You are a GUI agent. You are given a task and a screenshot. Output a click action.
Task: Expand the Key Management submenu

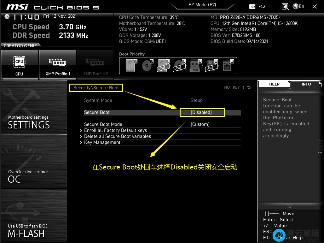pyautogui.click(x=102, y=142)
